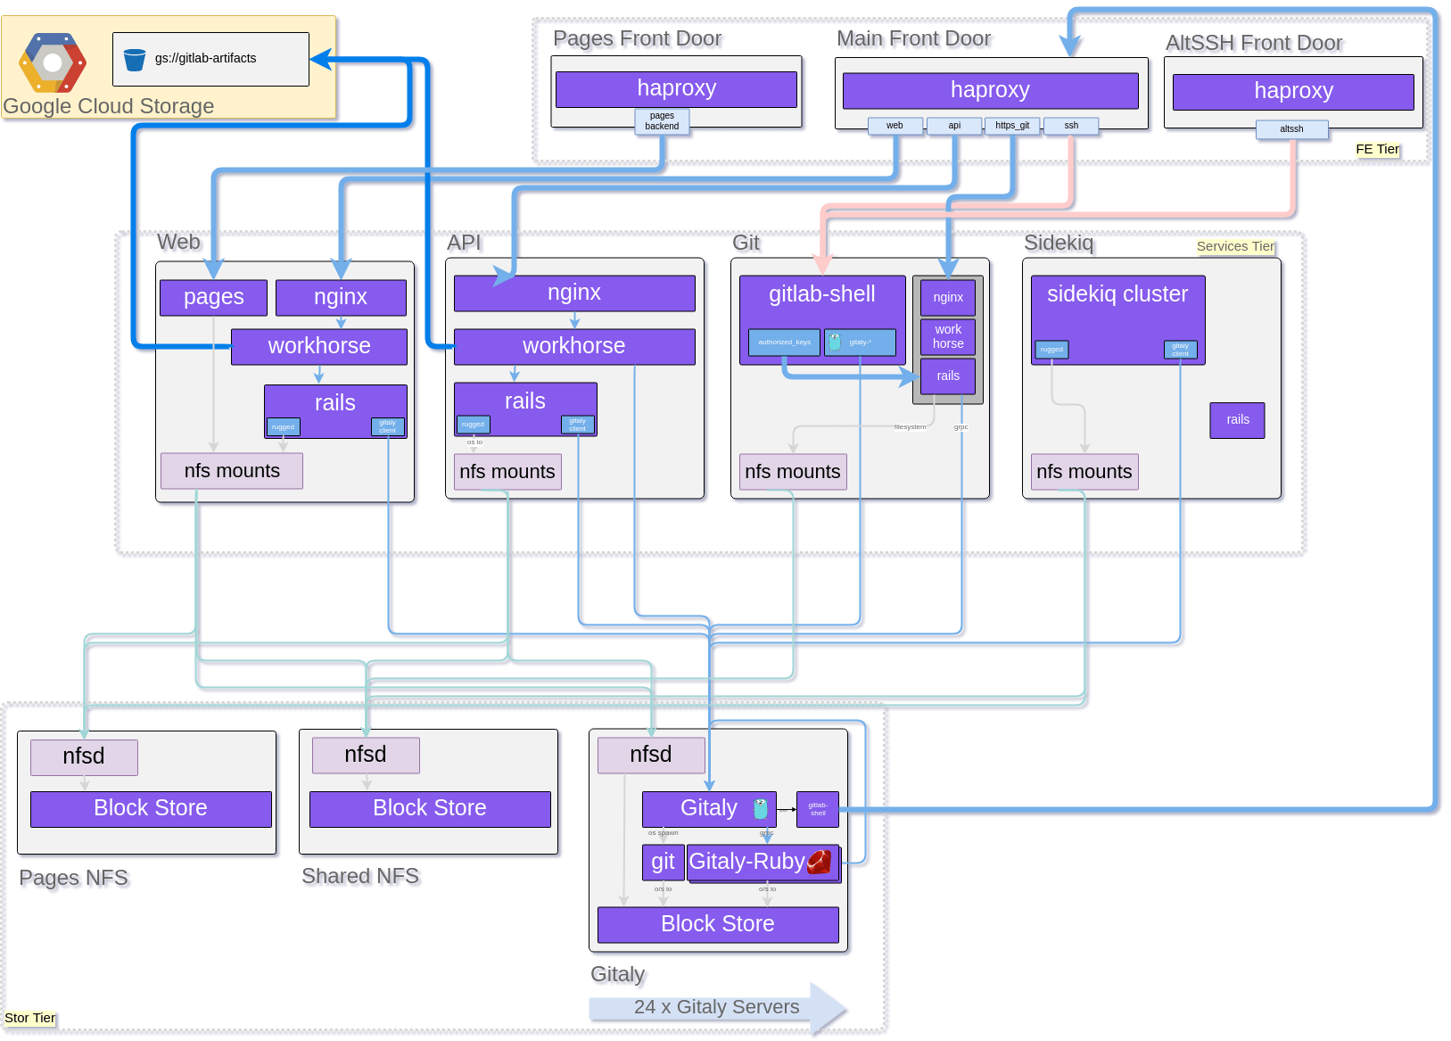
Task: Select the altssh backend box
Action: pos(1291,129)
